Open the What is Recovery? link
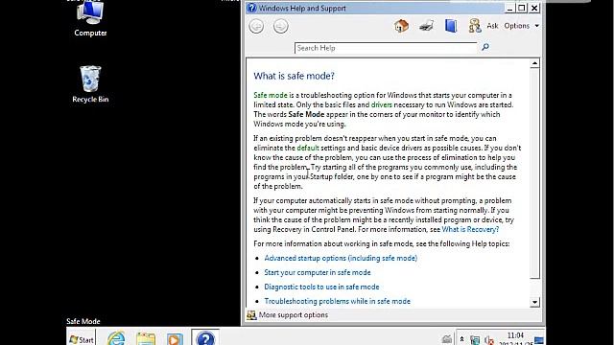The height and width of the screenshot is (345, 614). pyautogui.click(x=470, y=230)
